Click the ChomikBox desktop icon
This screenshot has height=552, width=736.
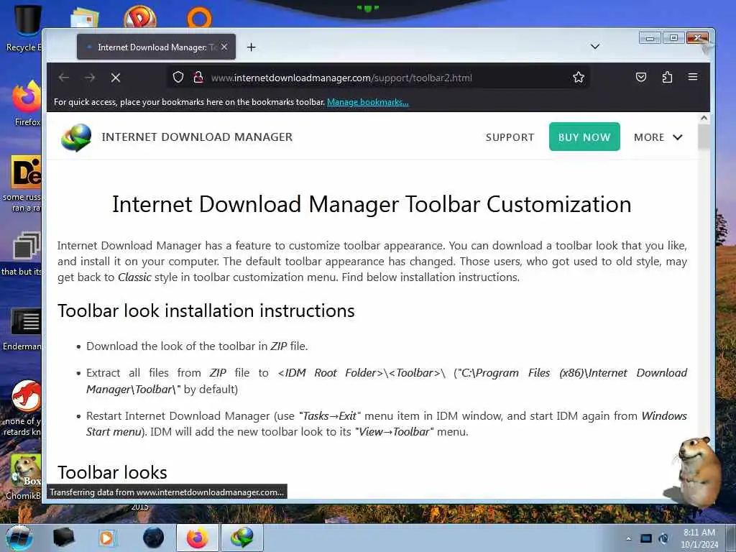point(25,471)
